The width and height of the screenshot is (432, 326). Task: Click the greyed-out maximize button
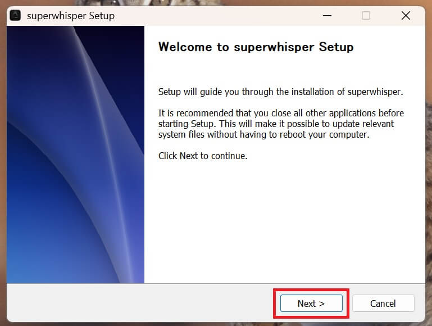click(x=366, y=15)
